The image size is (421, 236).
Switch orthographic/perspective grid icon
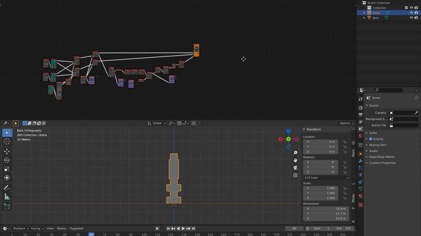(295, 175)
